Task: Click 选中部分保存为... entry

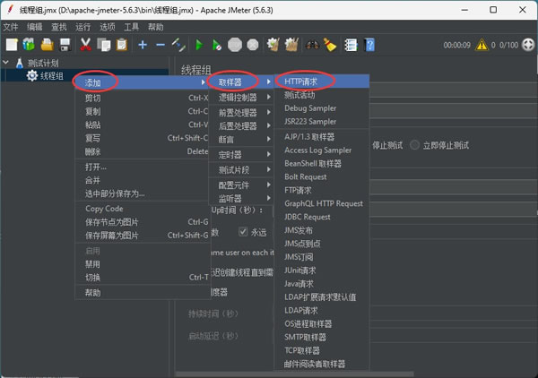Action: (x=142, y=193)
